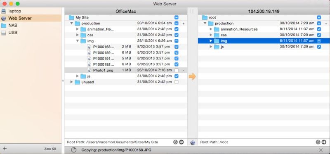
Task: Expand the local css folder
Action: click(x=78, y=35)
